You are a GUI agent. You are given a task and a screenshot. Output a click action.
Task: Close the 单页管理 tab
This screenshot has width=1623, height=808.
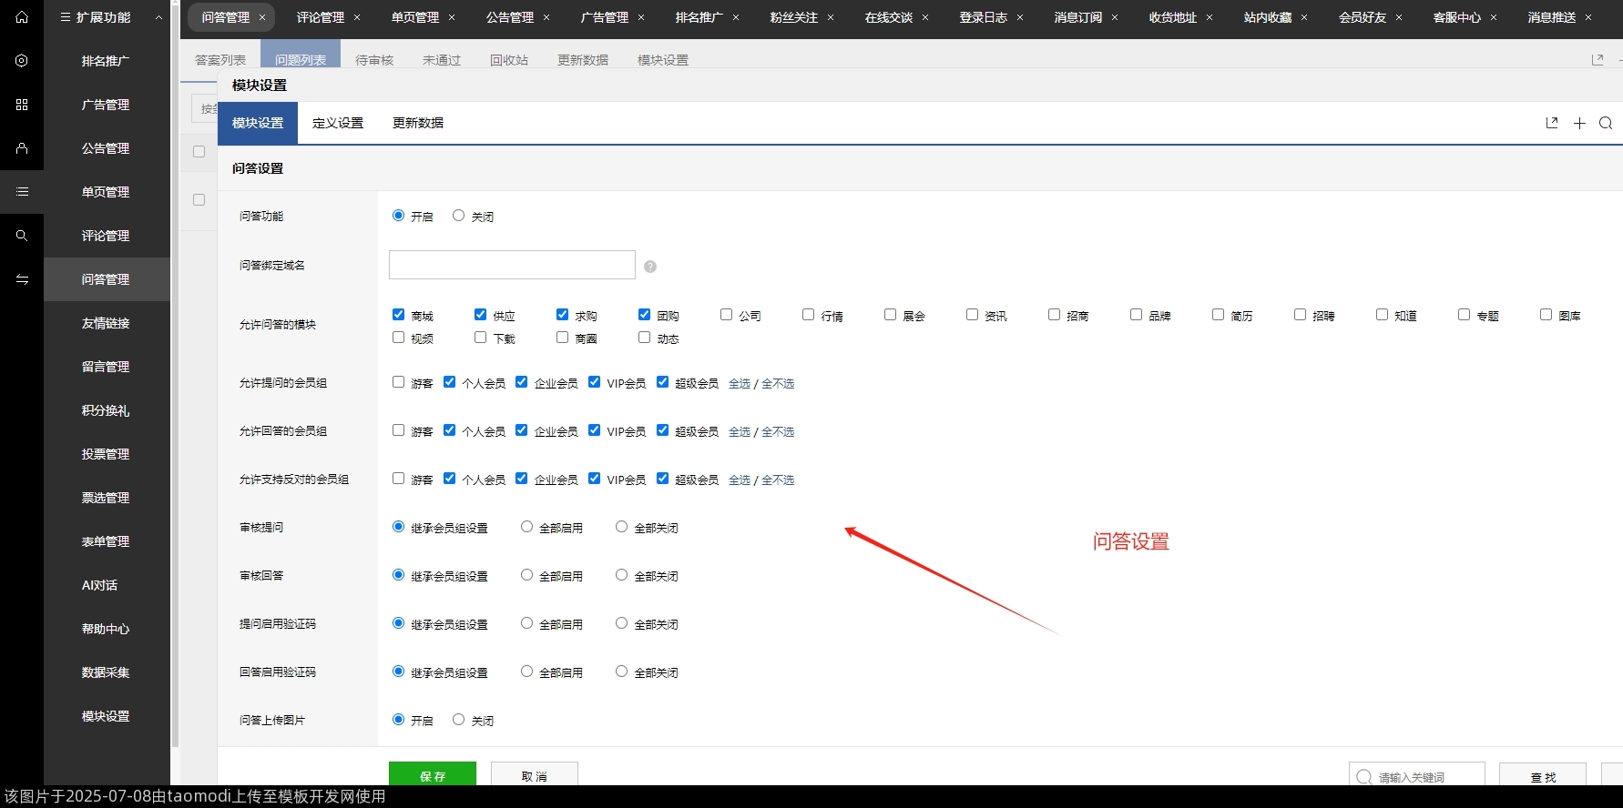[x=452, y=17]
